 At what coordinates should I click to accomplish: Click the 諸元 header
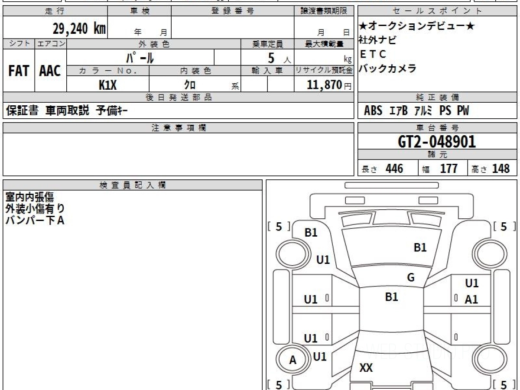[438, 155]
